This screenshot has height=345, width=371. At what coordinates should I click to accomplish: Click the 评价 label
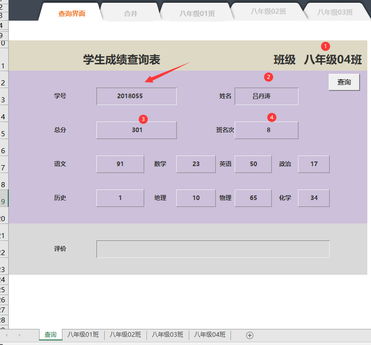click(x=60, y=249)
